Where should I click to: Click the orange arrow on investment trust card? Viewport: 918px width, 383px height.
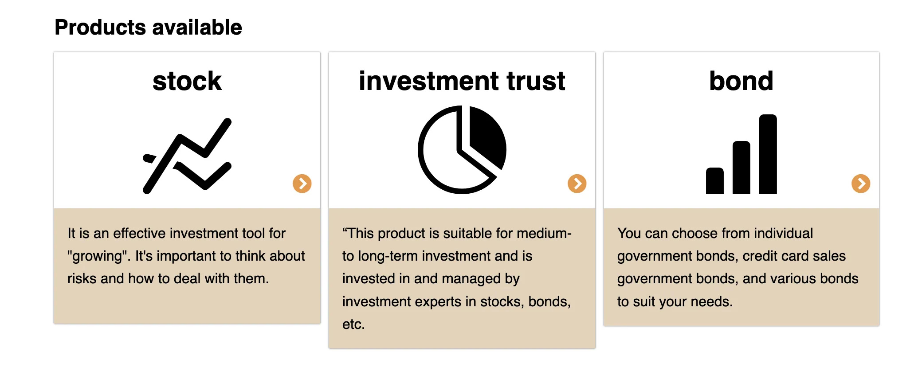click(x=577, y=183)
